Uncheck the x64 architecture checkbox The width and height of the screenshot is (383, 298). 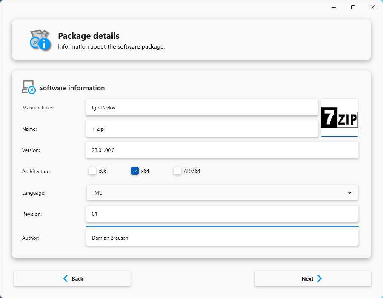point(135,171)
